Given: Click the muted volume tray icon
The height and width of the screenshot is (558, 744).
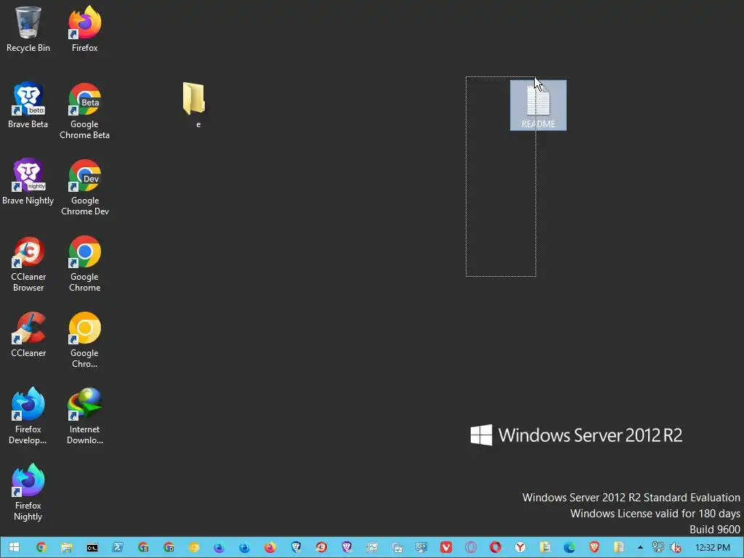Looking at the screenshot, I should (676, 547).
